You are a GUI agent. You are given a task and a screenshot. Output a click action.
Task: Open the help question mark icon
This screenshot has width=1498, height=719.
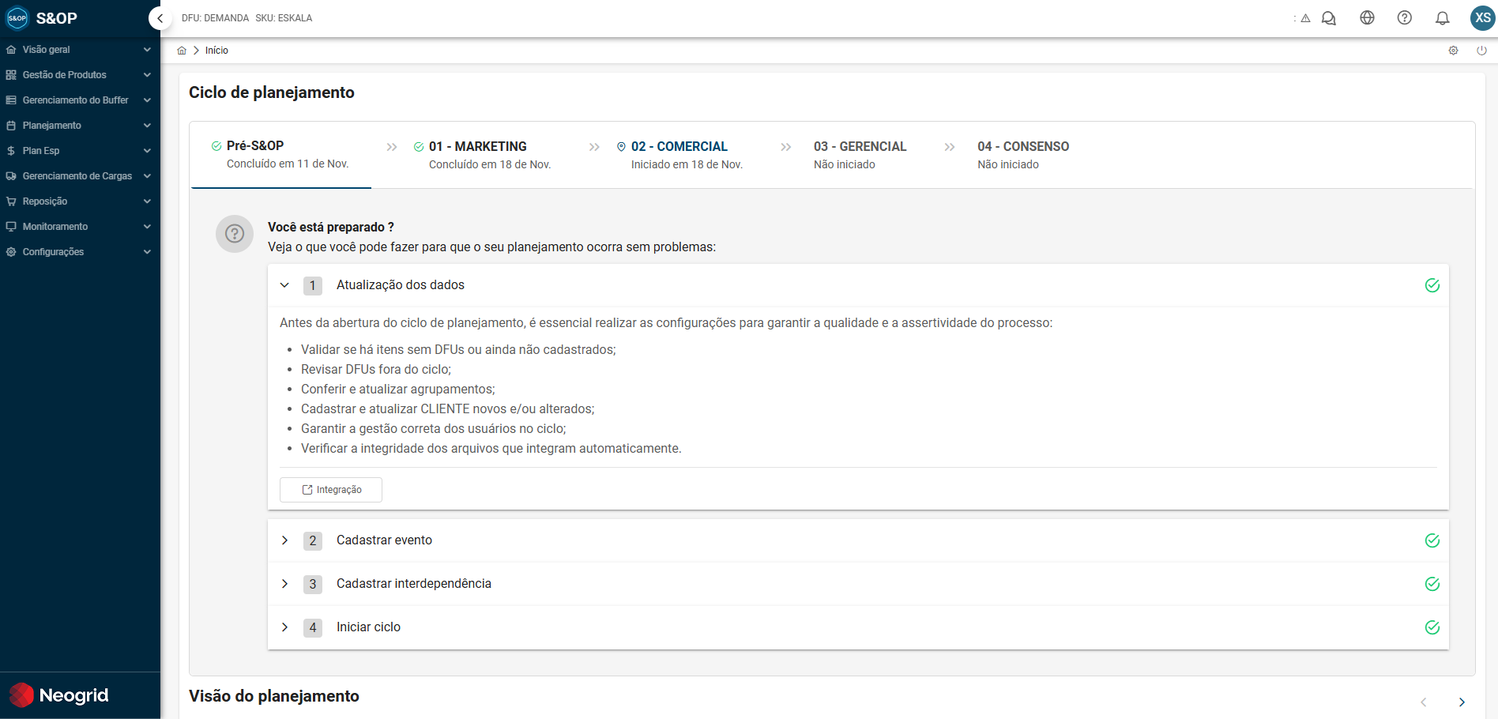tap(1404, 18)
